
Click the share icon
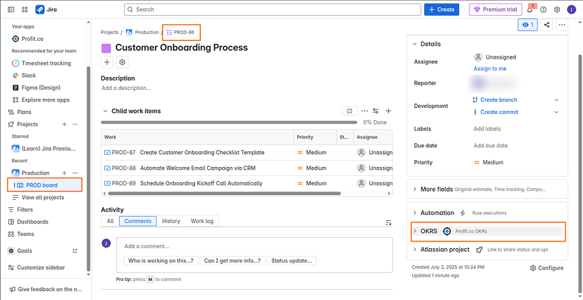546,25
